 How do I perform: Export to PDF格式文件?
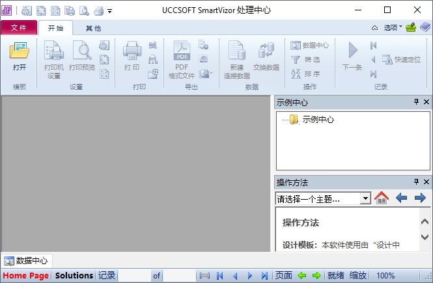point(182,60)
